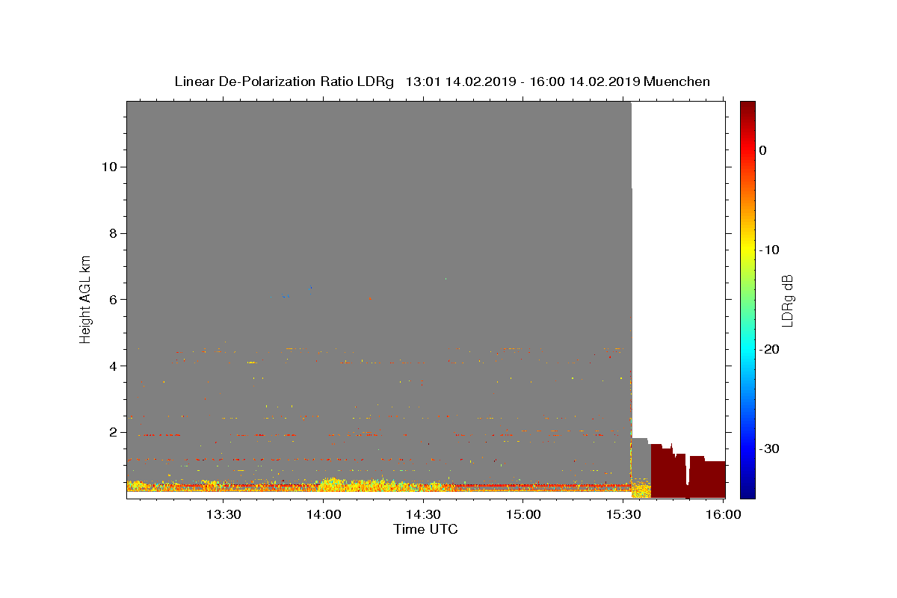Click the 14:30 time tick label
The image size is (897, 598).
click(x=423, y=514)
